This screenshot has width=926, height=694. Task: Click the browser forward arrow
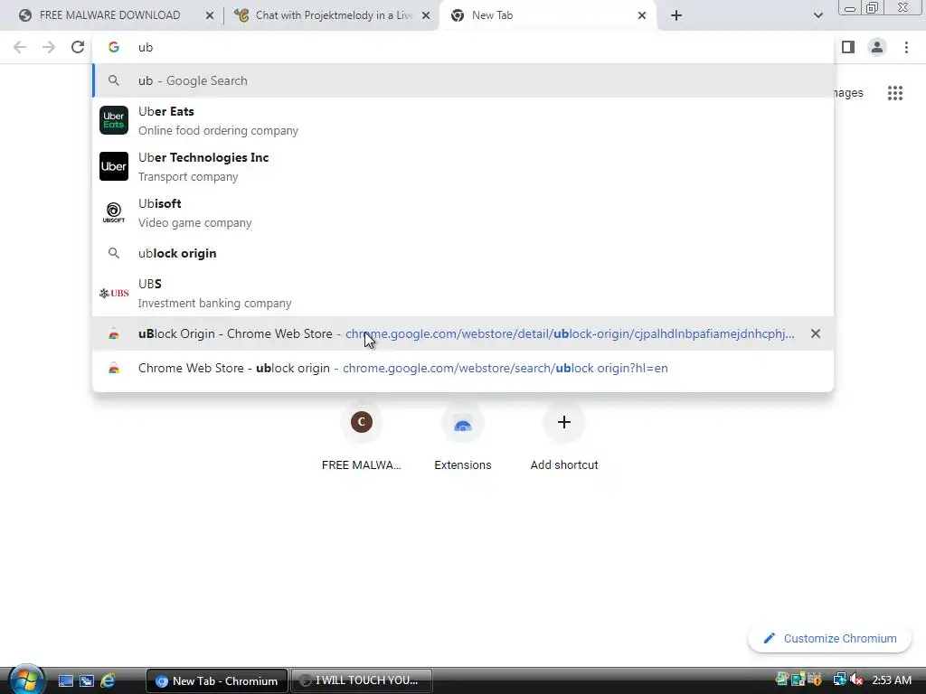pos(49,47)
